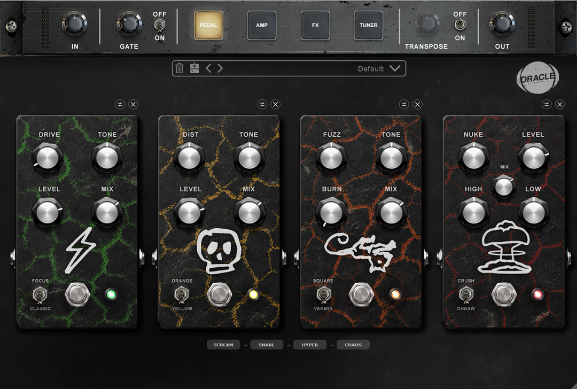Select SNARL in the pedal chain
Image resolution: width=577 pixels, height=389 pixels.
pyautogui.click(x=267, y=345)
